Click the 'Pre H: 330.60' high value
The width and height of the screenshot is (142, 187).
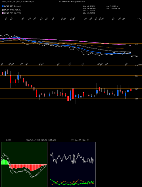89,8
